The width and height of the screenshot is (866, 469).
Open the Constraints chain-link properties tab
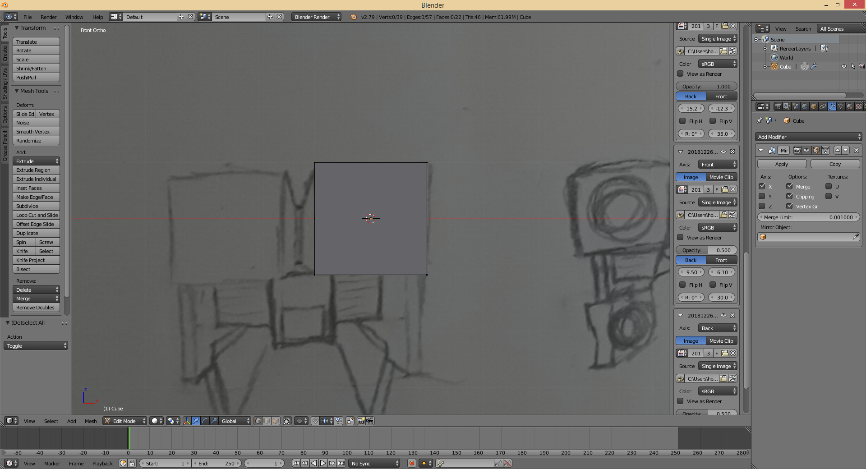tap(823, 106)
